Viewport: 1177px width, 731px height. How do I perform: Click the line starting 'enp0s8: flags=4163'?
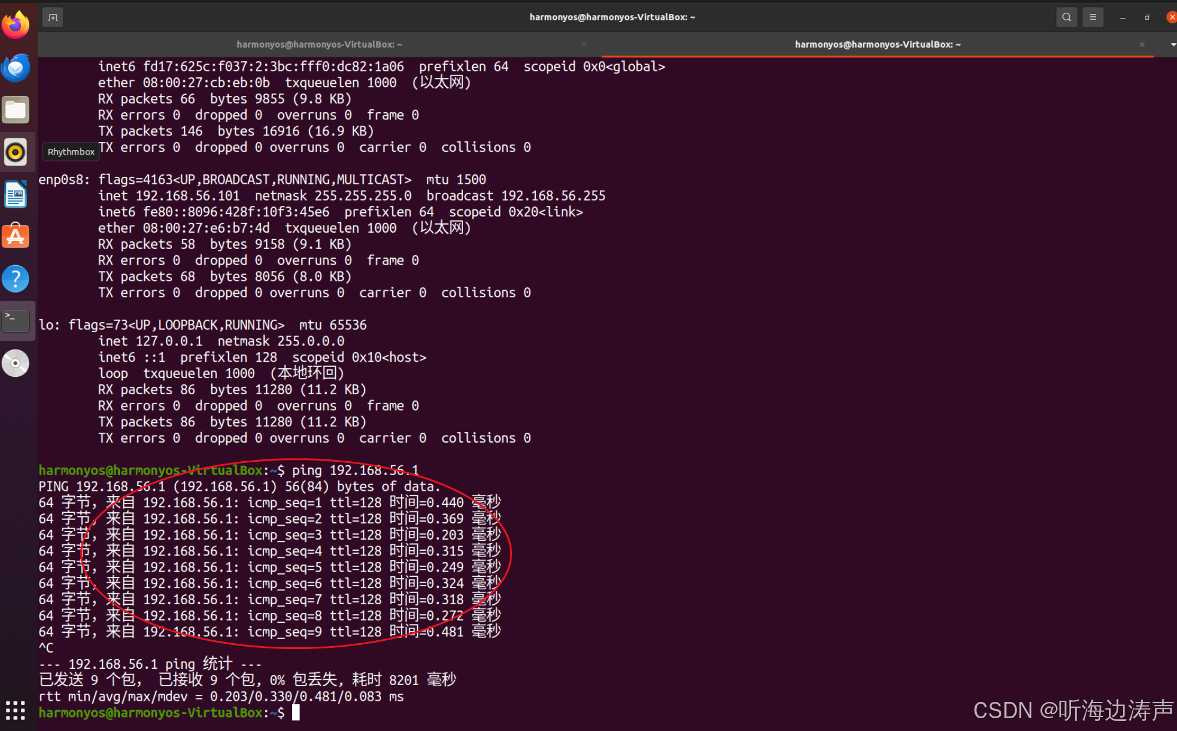tap(262, 180)
